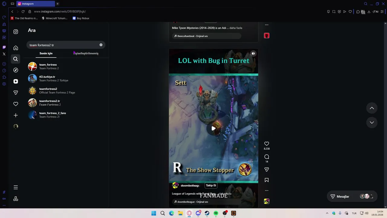Screen dimensions: 387x218
Task: Select the Instagram browser tab
Action: (36, 4)
